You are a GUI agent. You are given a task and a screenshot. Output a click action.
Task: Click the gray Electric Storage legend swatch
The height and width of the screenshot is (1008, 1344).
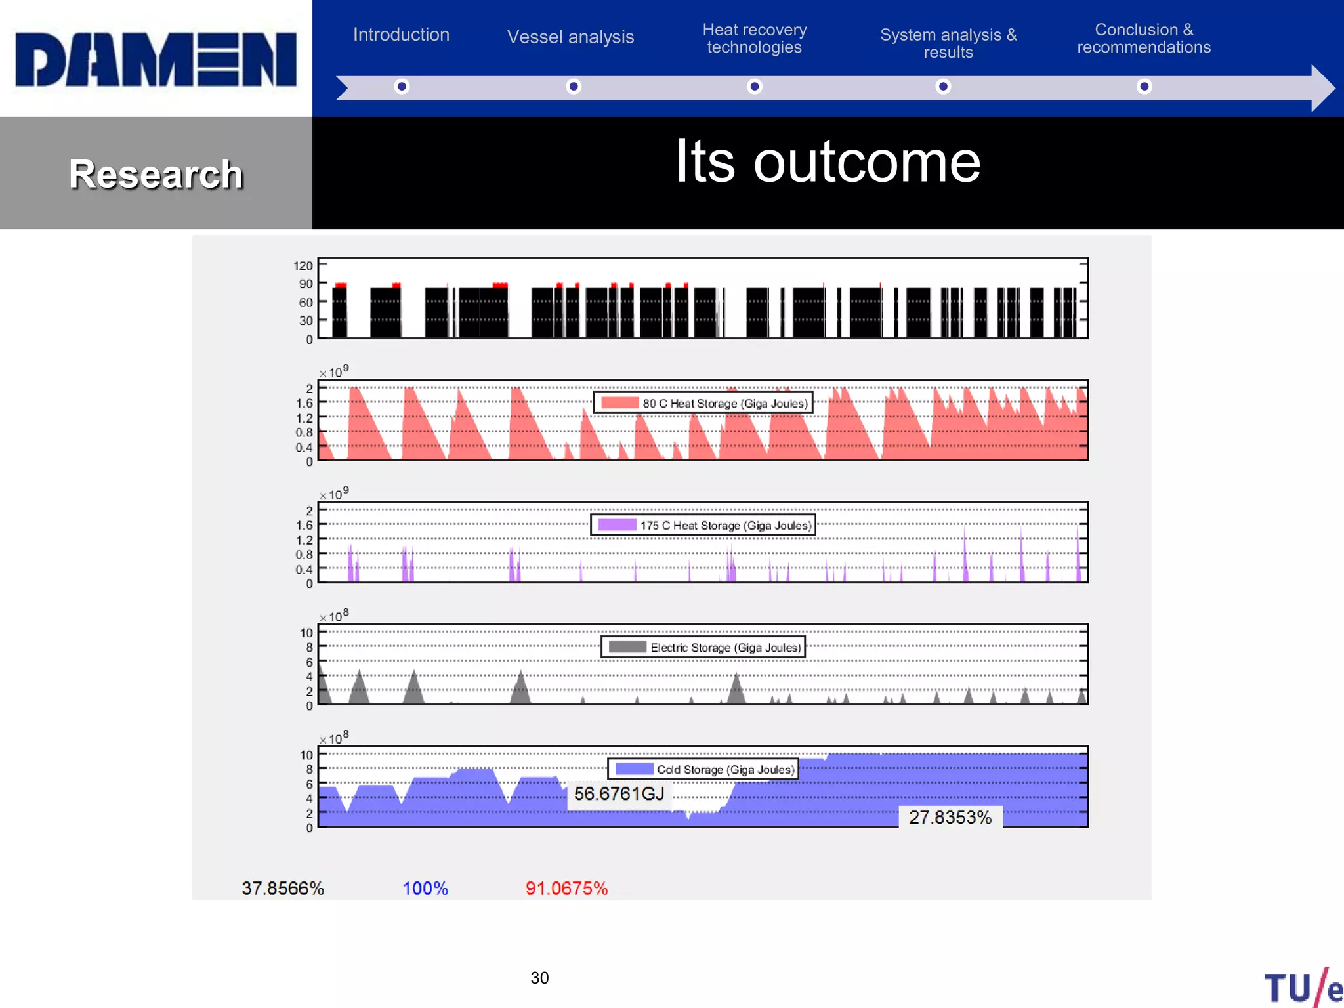627,647
